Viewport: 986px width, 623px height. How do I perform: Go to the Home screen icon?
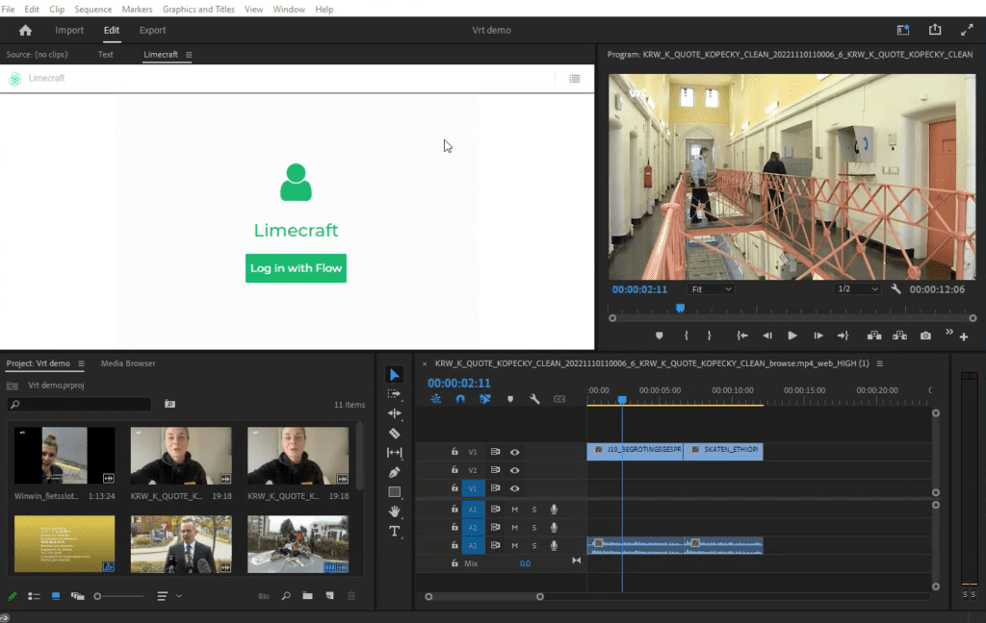click(25, 30)
